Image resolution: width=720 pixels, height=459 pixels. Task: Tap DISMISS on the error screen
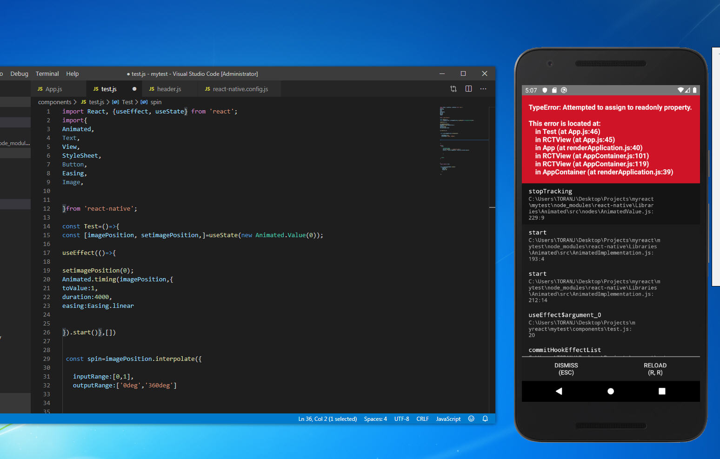(x=566, y=369)
